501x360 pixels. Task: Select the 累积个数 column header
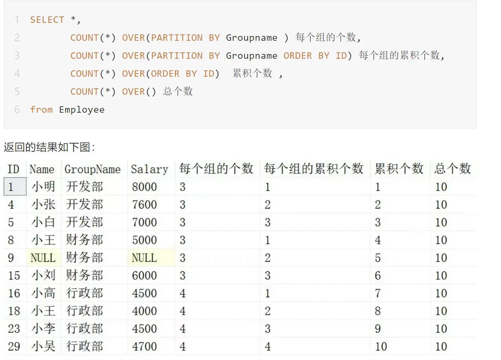click(x=399, y=169)
